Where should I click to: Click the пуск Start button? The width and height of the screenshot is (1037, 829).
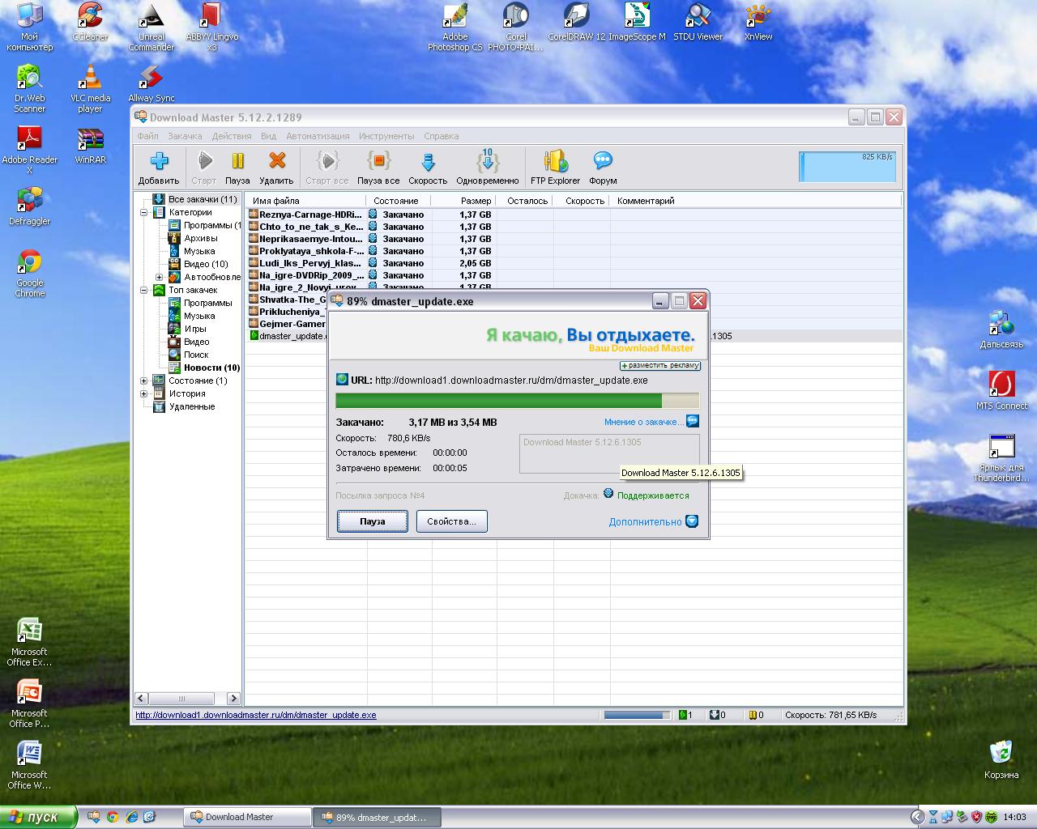(38, 817)
